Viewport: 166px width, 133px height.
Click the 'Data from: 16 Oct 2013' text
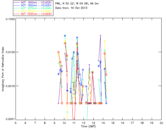(x=71, y=8)
